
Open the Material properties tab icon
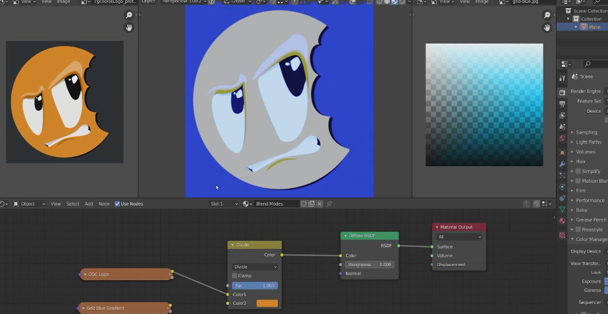[x=562, y=221]
